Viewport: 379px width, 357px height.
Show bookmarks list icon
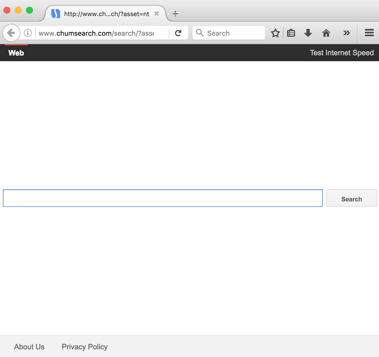291,33
